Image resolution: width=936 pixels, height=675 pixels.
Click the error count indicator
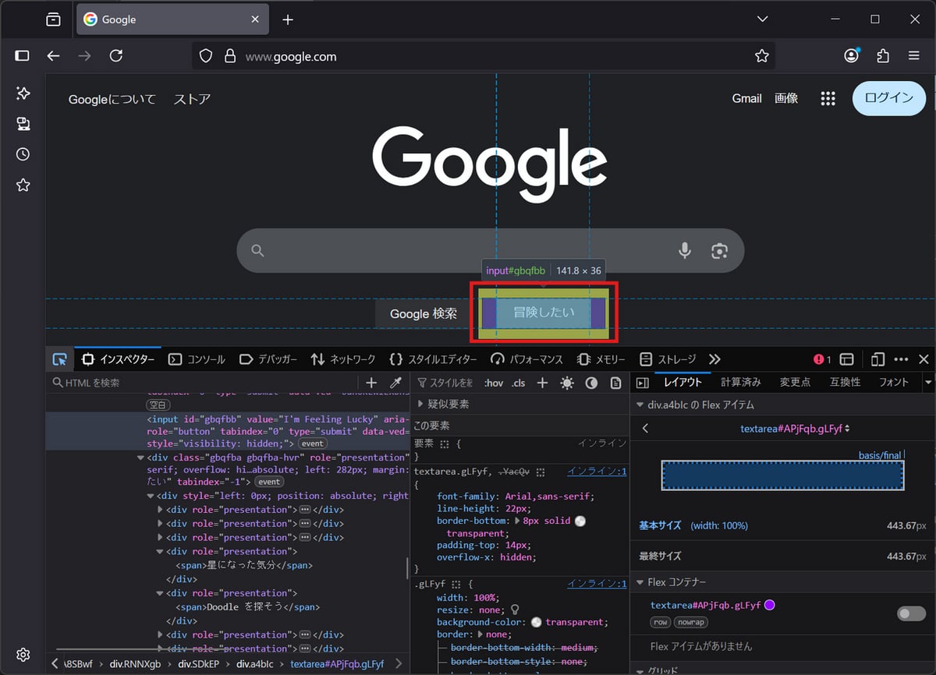tap(822, 359)
